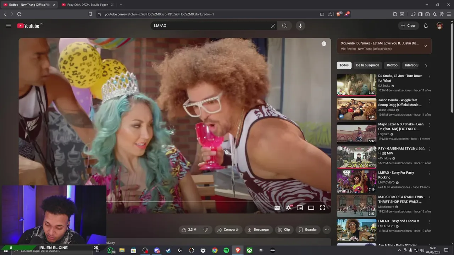
Task: Reload the current page
Action: [19, 14]
